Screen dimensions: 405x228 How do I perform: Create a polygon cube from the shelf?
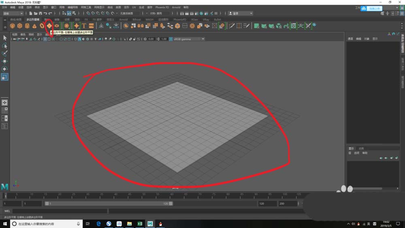pyautogui.click(x=20, y=26)
